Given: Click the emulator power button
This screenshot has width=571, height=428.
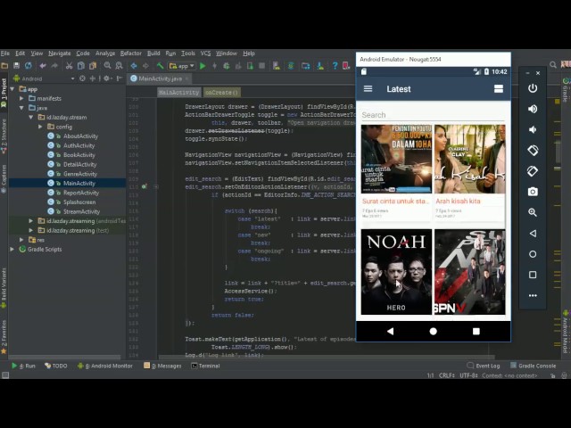Looking at the screenshot, I should tap(533, 88).
